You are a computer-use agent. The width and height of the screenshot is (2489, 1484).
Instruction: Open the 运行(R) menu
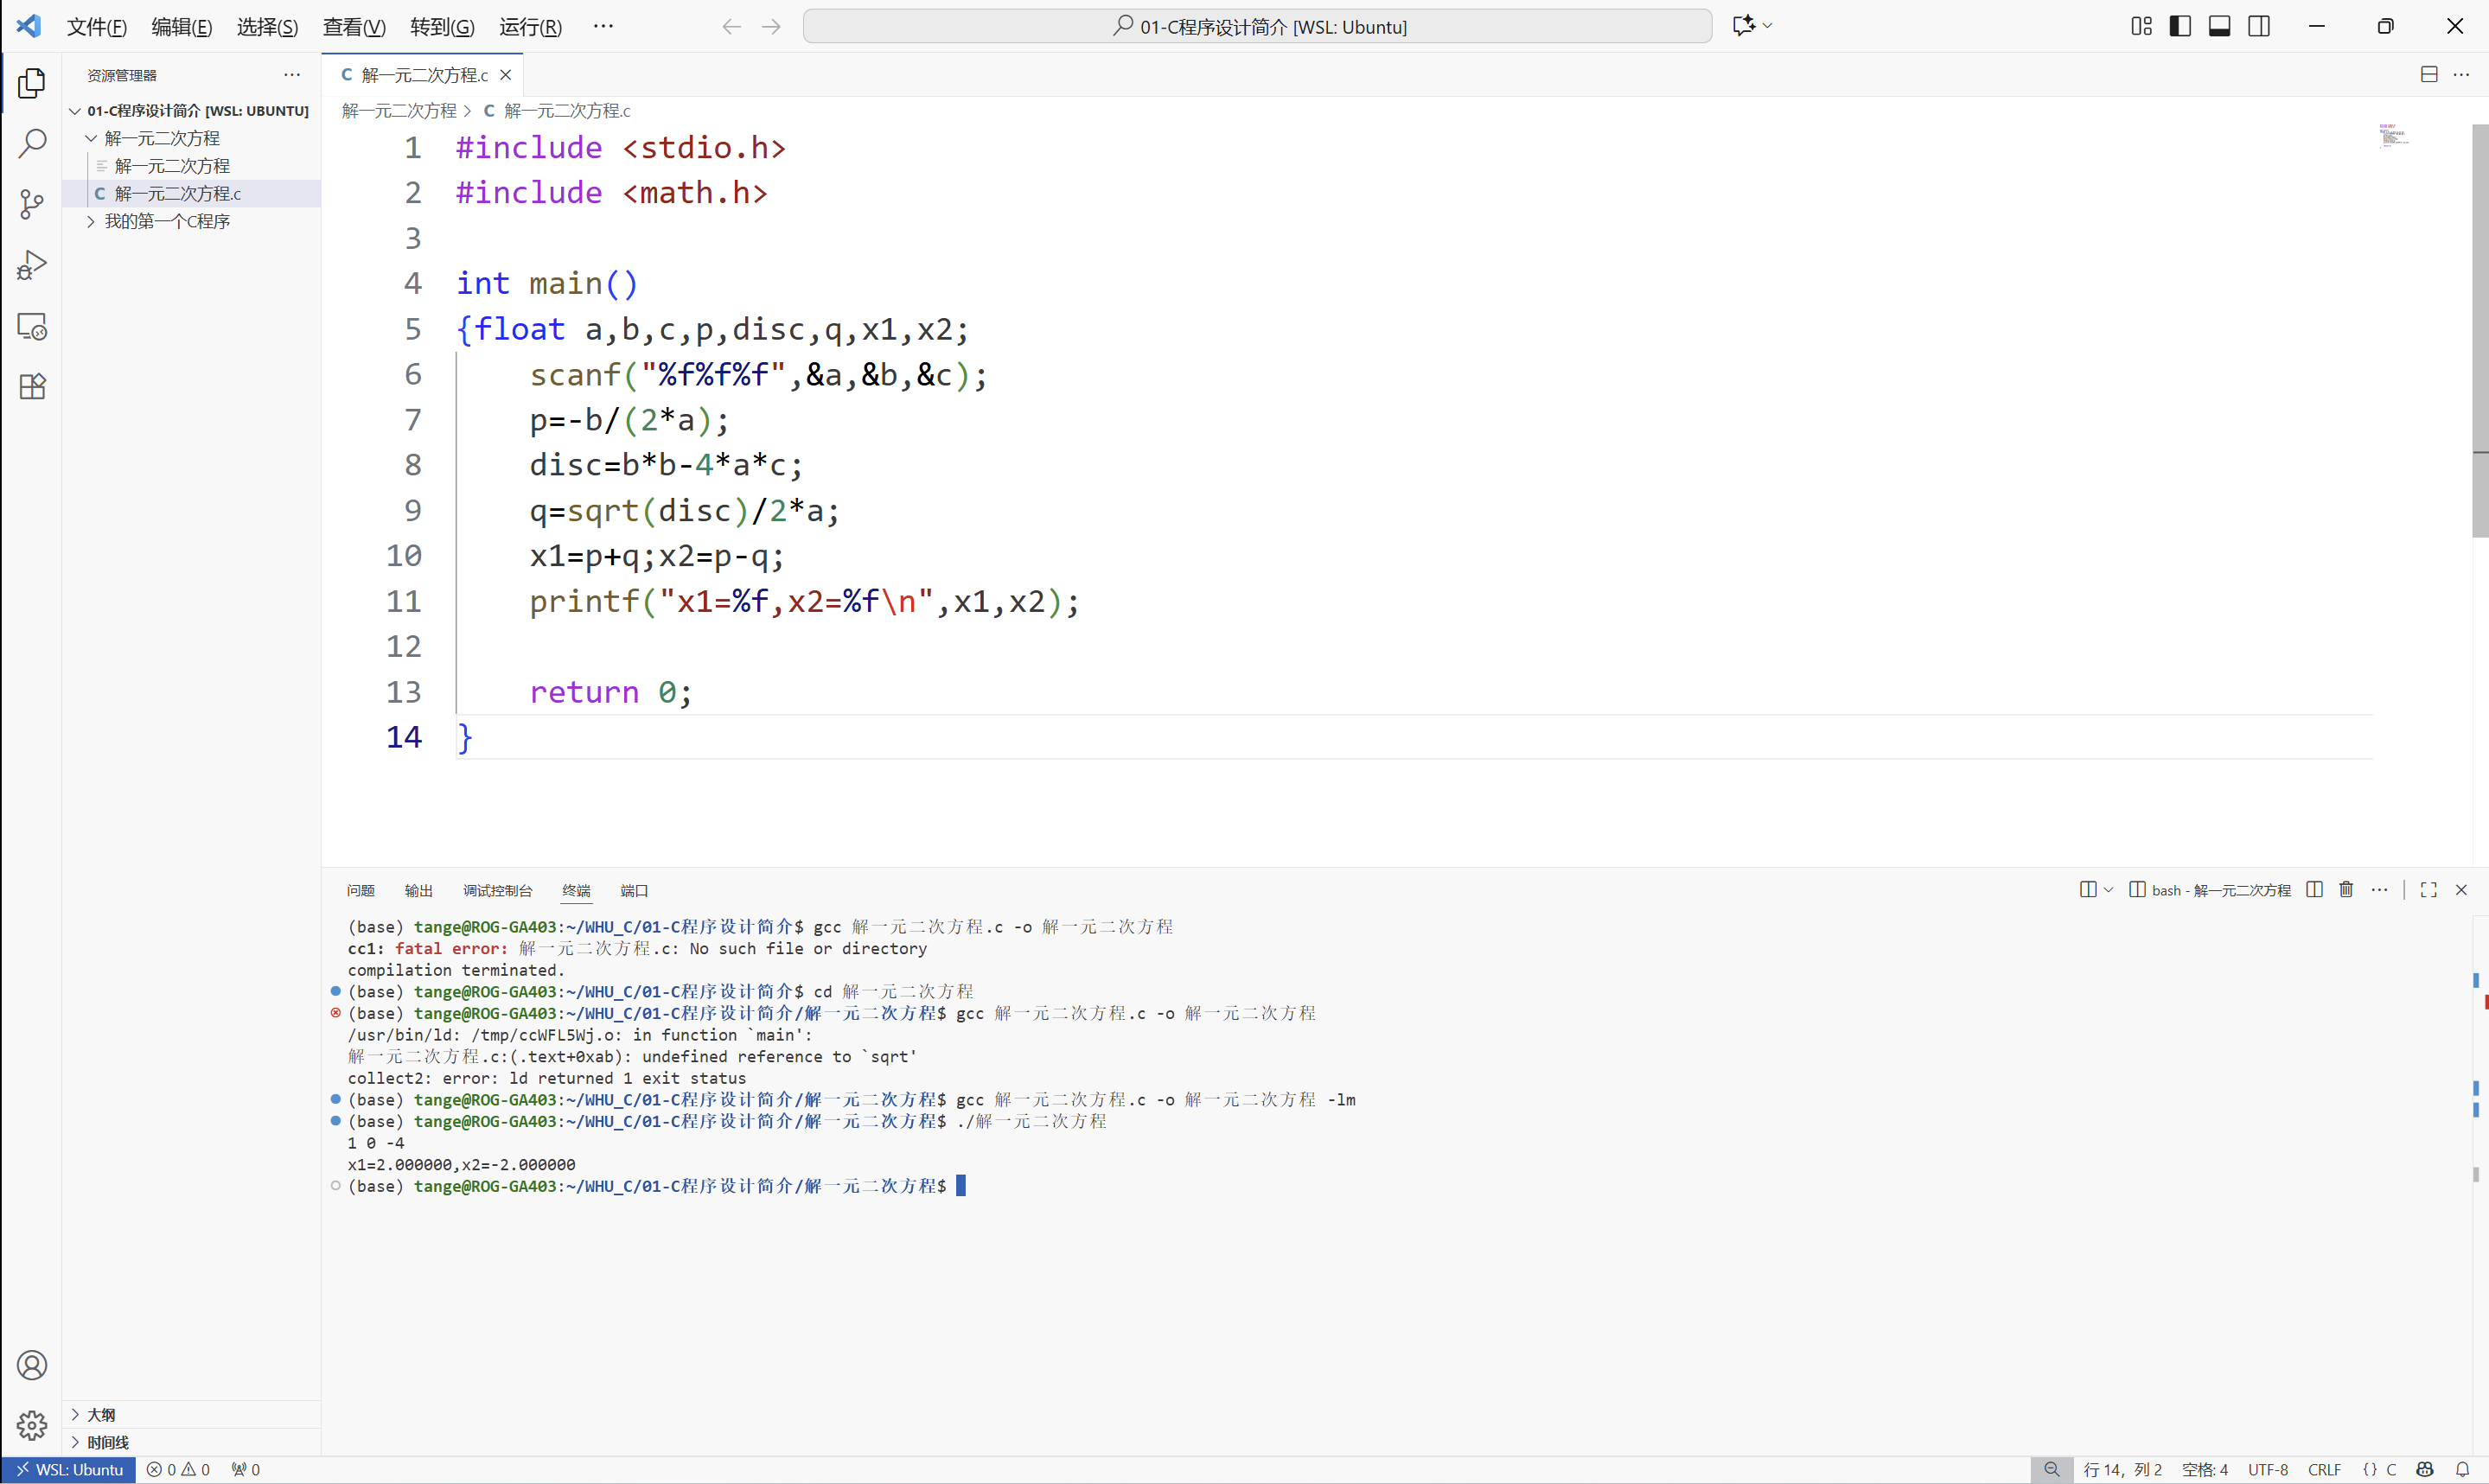click(x=530, y=27)
